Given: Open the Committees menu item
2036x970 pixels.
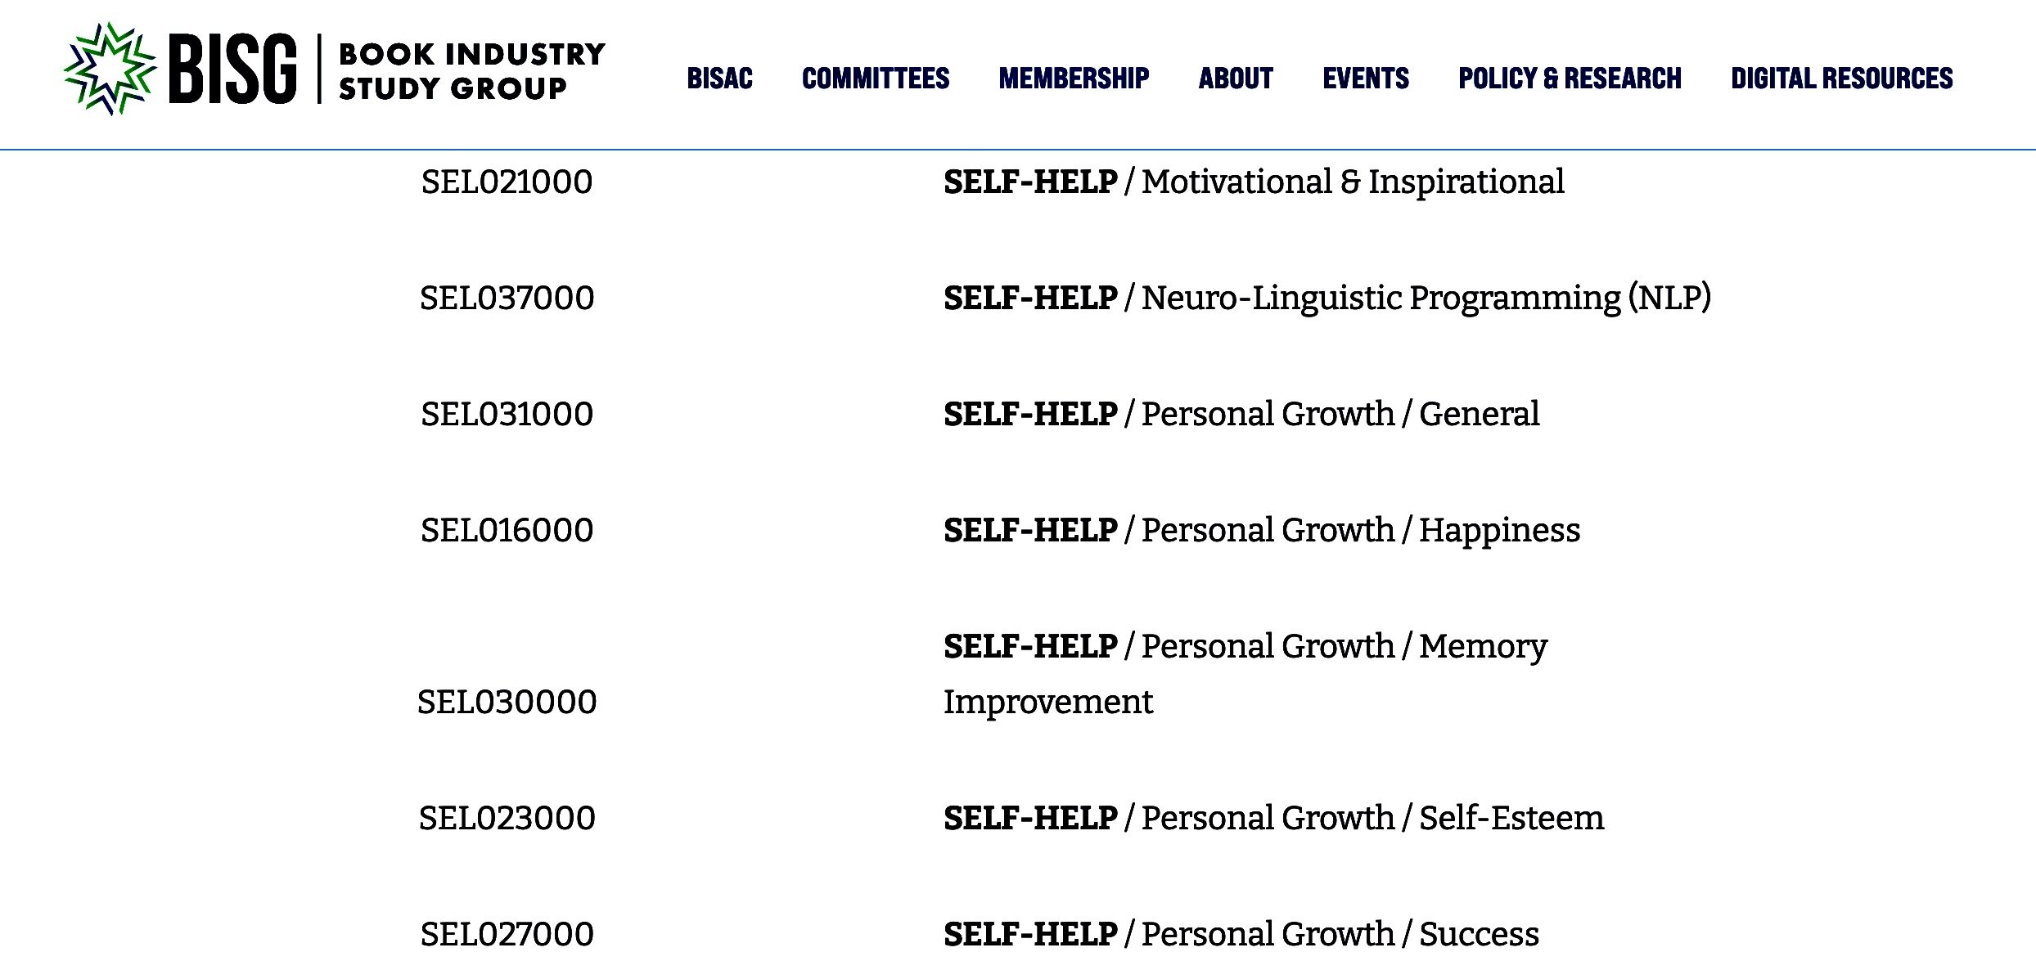Looking at the screenshot, I should [x=876, y=78].
